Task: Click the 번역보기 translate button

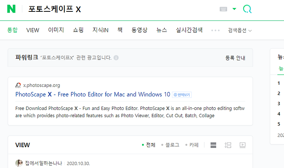Action: (182, 95)
